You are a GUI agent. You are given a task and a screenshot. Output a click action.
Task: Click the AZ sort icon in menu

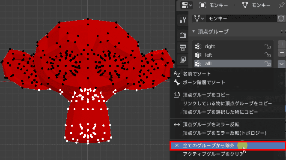[177, 74]
